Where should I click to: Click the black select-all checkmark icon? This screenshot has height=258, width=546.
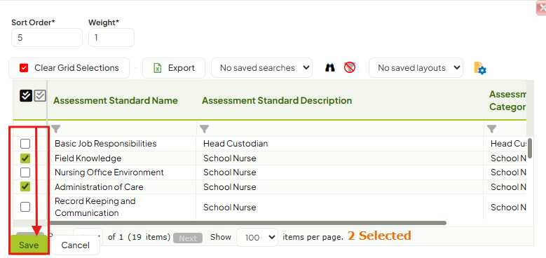click(x=26, y=95)
